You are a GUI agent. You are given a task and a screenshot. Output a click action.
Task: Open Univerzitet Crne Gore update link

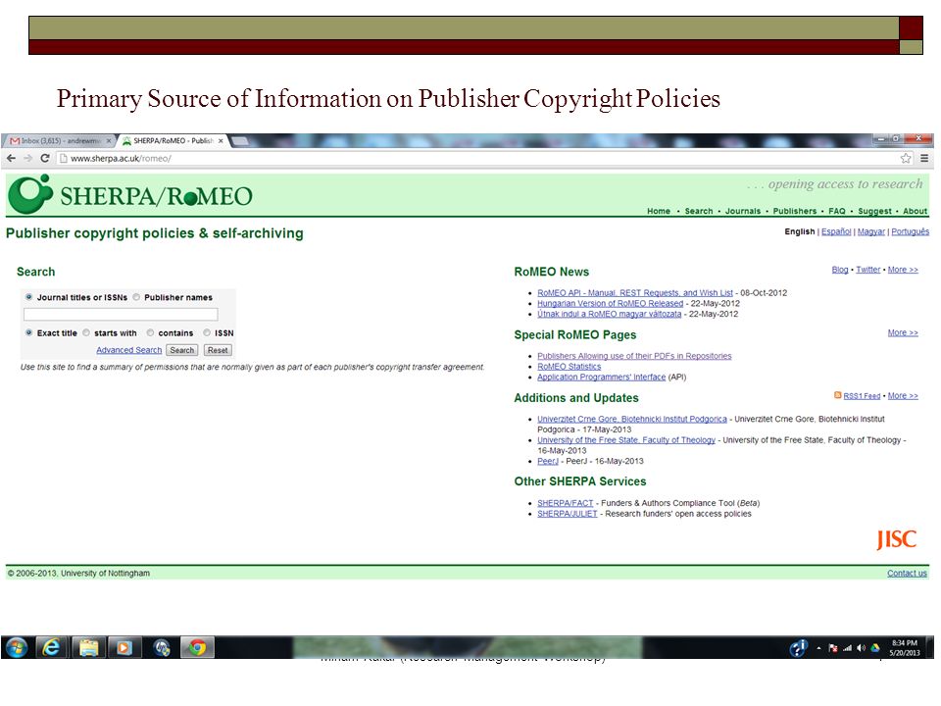coord(632,419)
